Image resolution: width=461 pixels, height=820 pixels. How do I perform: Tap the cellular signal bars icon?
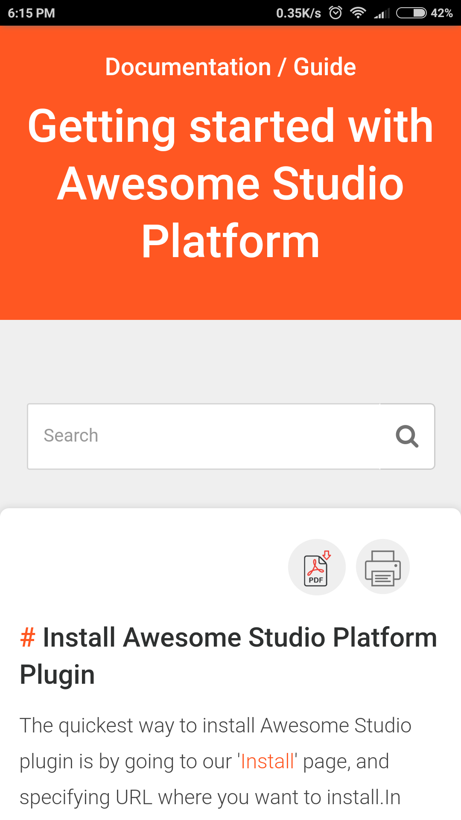(382, 13)
